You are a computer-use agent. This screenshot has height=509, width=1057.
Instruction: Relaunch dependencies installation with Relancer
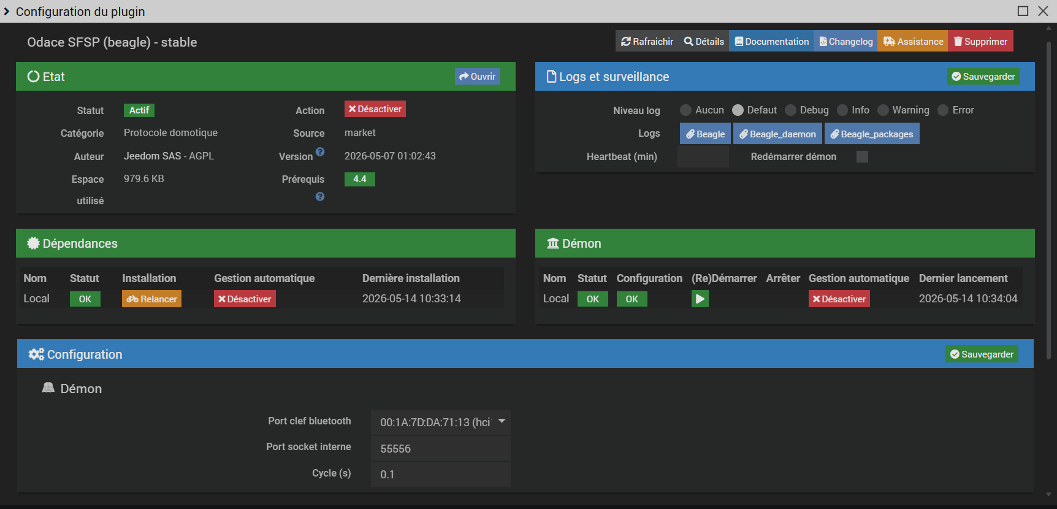pos(151,299)
